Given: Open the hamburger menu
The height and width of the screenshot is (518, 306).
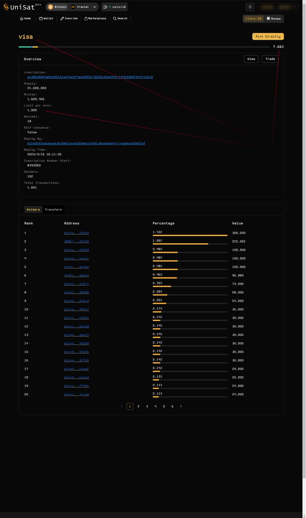Looking at the screenshot, I should click(x=250, y=7).
